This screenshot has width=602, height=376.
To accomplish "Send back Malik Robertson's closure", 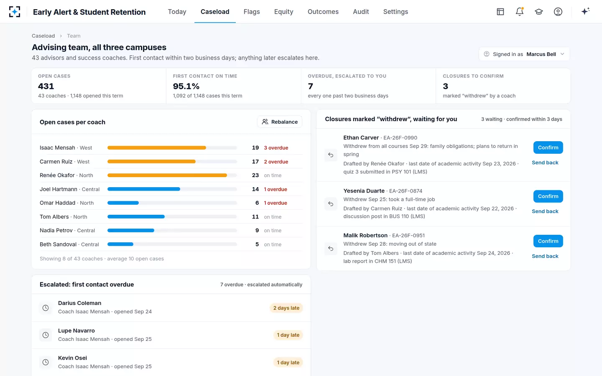I will click(545, 256).
